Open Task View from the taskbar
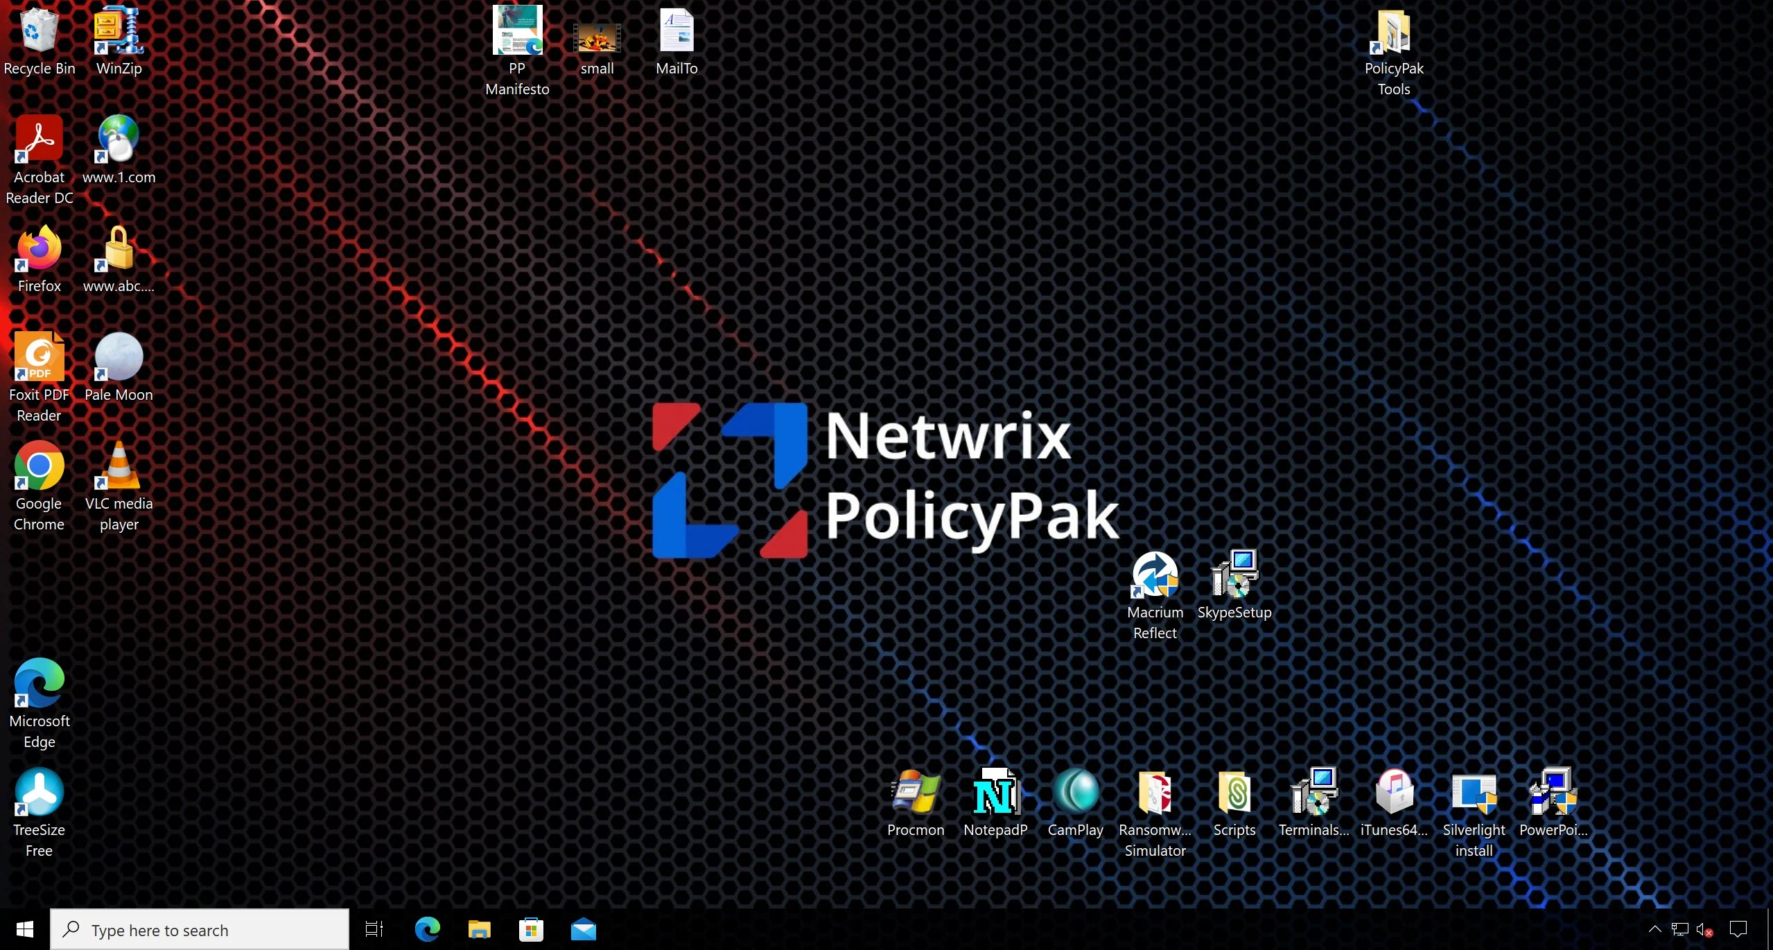Screen dimensions: 1773x950 (x=374, y=929)
